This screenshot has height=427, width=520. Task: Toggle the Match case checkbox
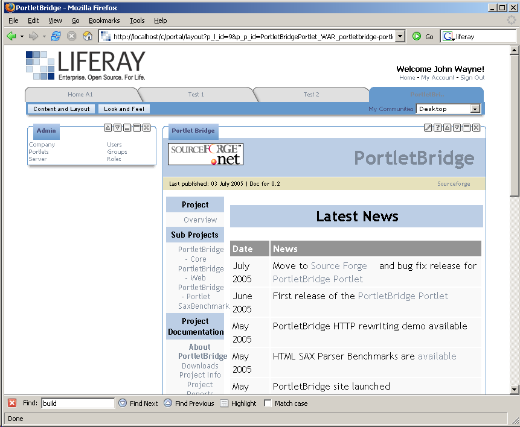(x=268, y=403)
